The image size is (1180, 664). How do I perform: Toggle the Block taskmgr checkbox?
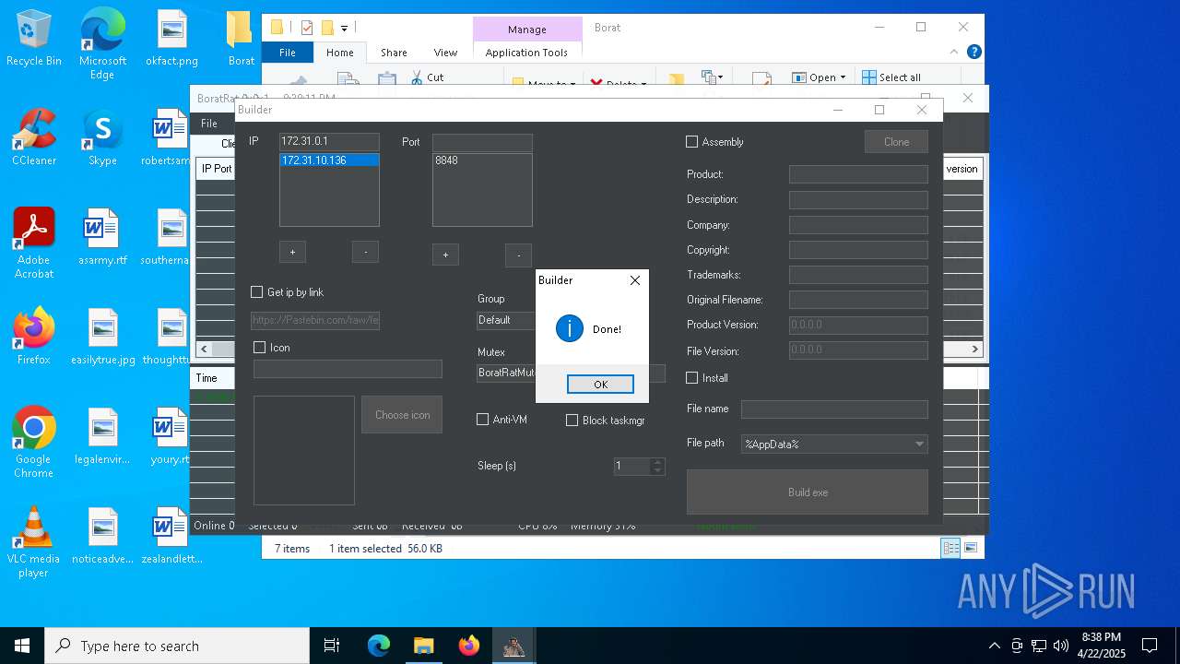click(572, 421)
